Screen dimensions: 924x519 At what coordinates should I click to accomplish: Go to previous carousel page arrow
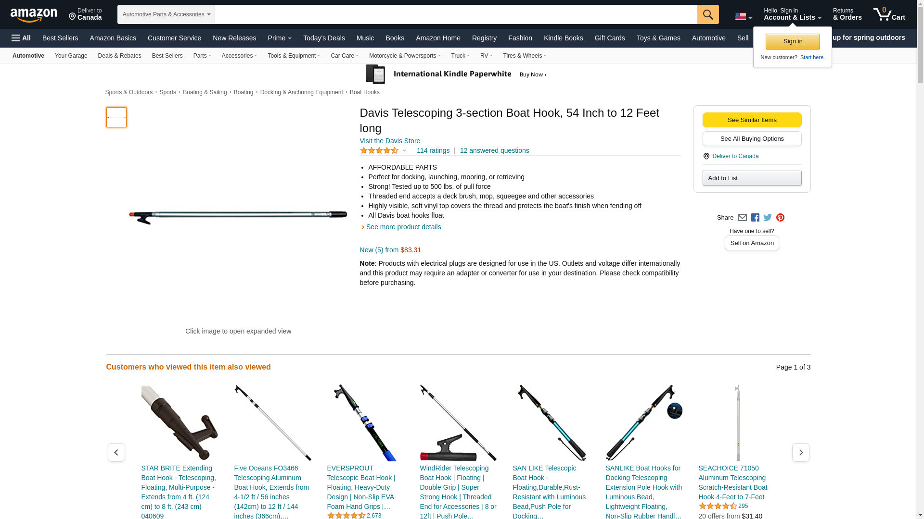pyautogui.click(x=116, y=452)
